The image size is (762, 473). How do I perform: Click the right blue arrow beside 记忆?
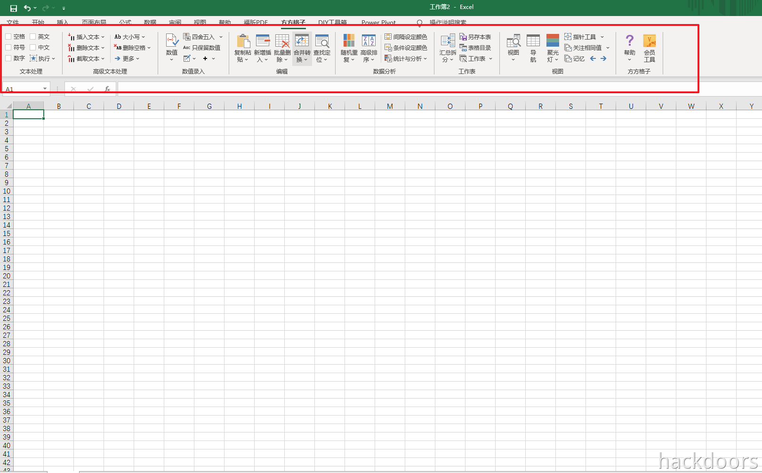603,58
